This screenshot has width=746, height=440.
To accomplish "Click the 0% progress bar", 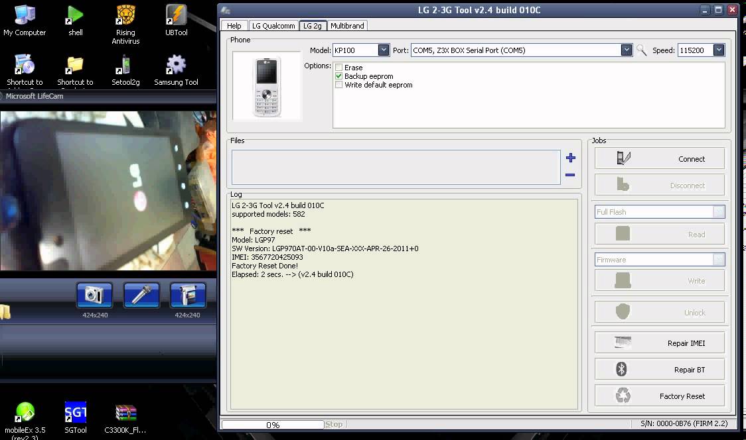I will 273,425.
